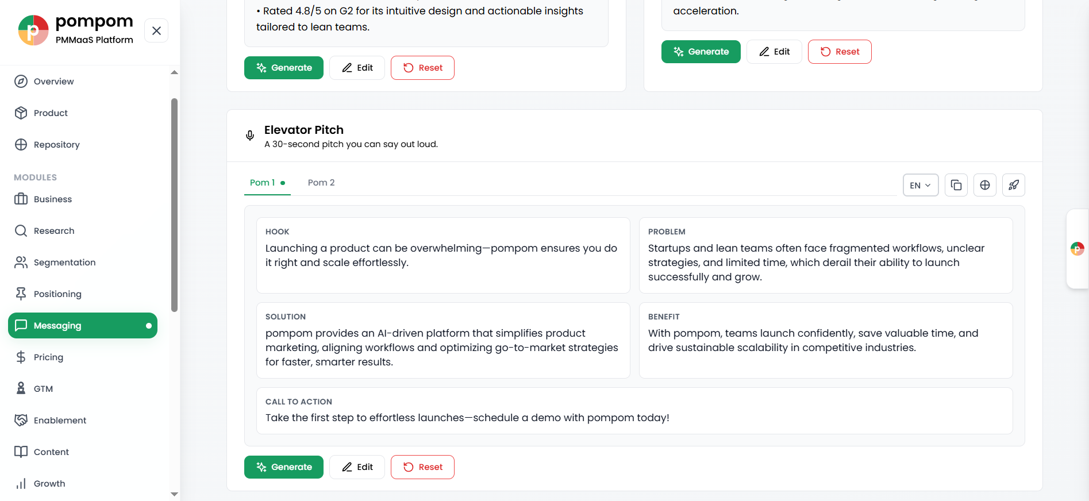
Task: Switch to the Pom 2 tab
Action: tap(321, 183)
